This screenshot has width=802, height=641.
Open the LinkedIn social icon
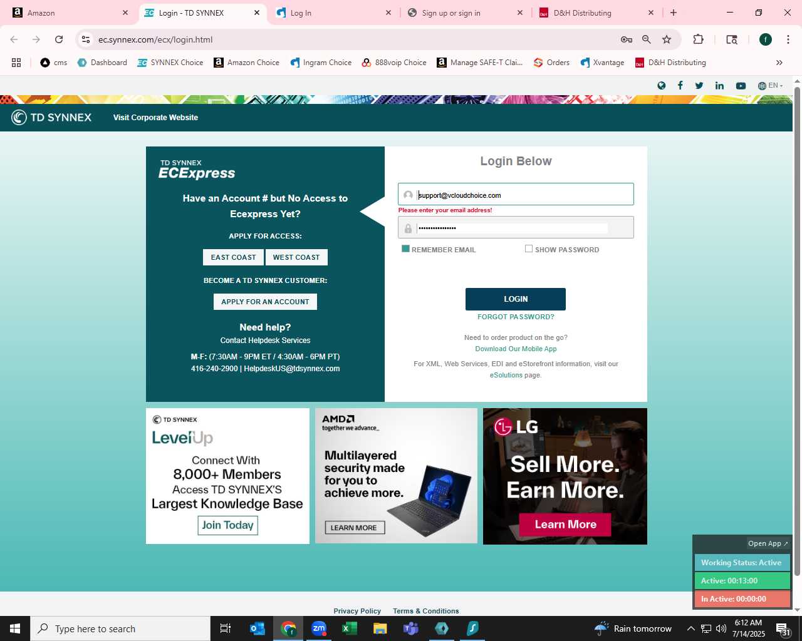point(719,86)
